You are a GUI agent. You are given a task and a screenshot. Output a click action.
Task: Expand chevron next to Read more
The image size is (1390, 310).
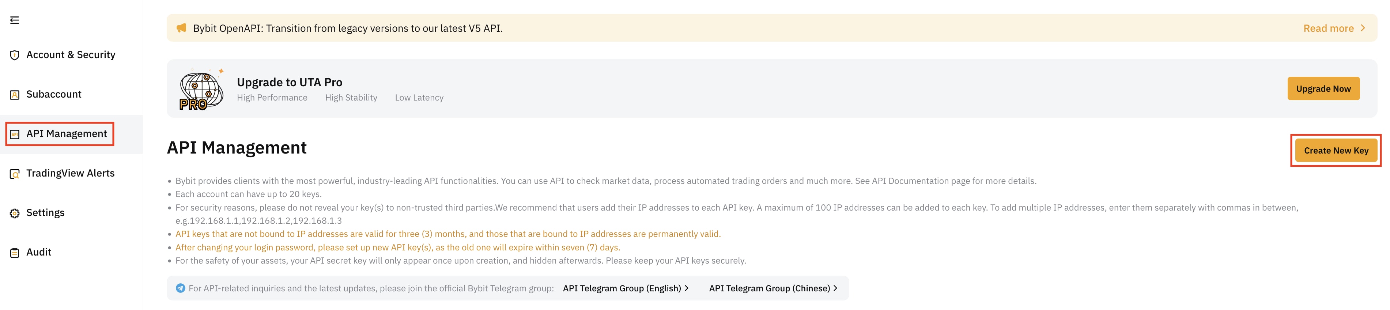point(1363,28)
